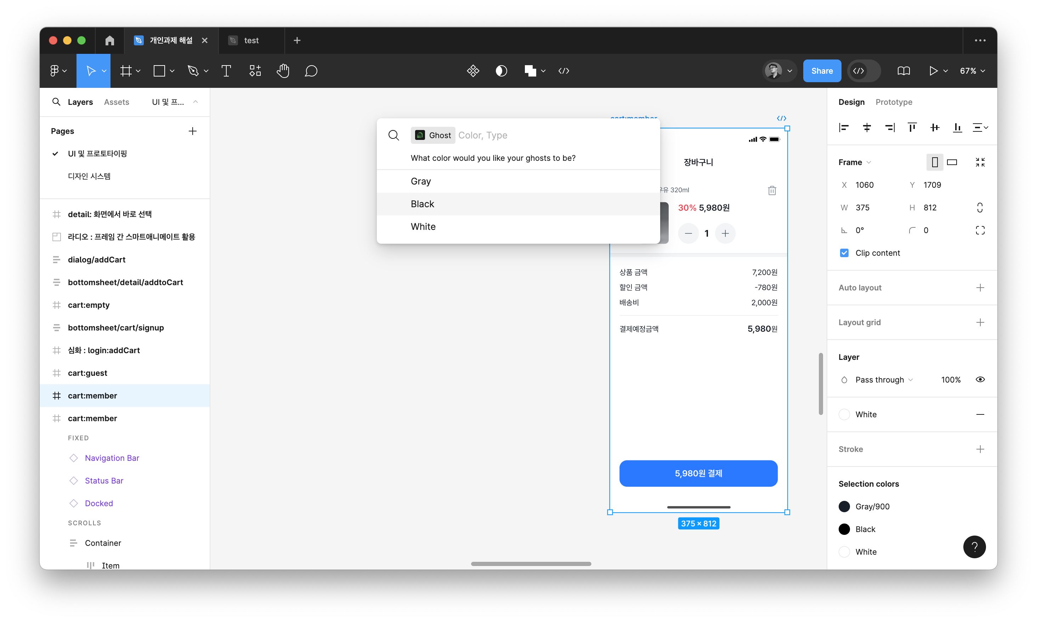This screenshot has height=622, width=1037.
Task: Switch to the test file tab
Action: click(x=251, y=40)
